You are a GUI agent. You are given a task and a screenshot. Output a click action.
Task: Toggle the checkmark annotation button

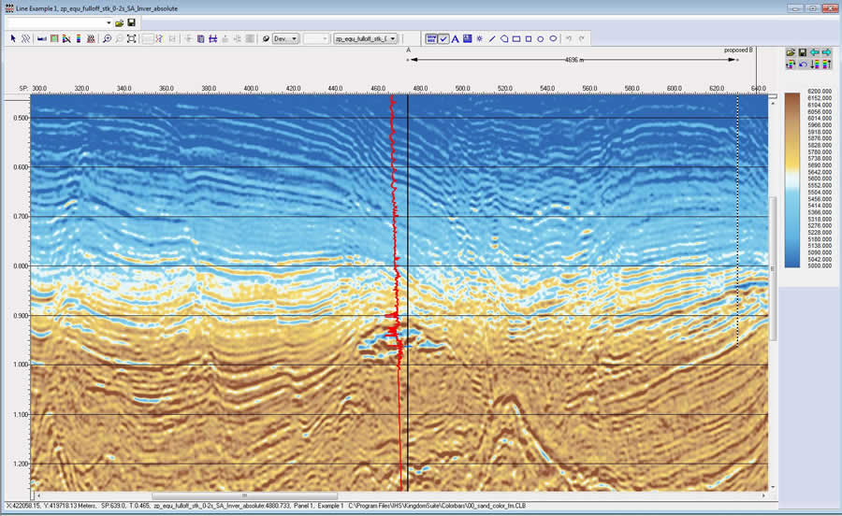[x=443, y=38]
